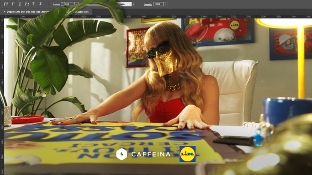Apply All Caps text style (TT)
The height and width of the screenshot is (175, 312).
click(x=6, y=4)
